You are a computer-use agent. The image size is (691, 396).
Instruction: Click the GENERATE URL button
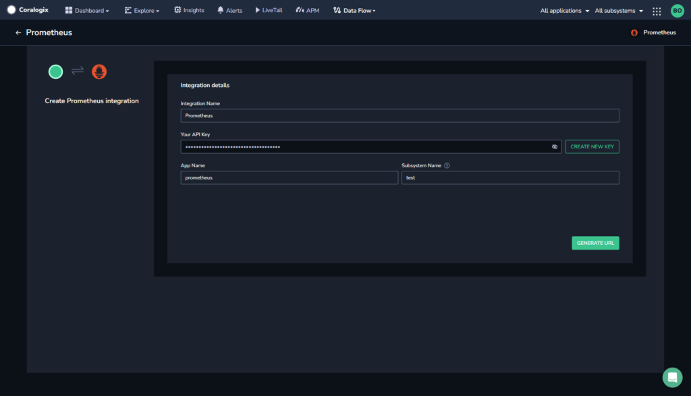pos(595,243)
